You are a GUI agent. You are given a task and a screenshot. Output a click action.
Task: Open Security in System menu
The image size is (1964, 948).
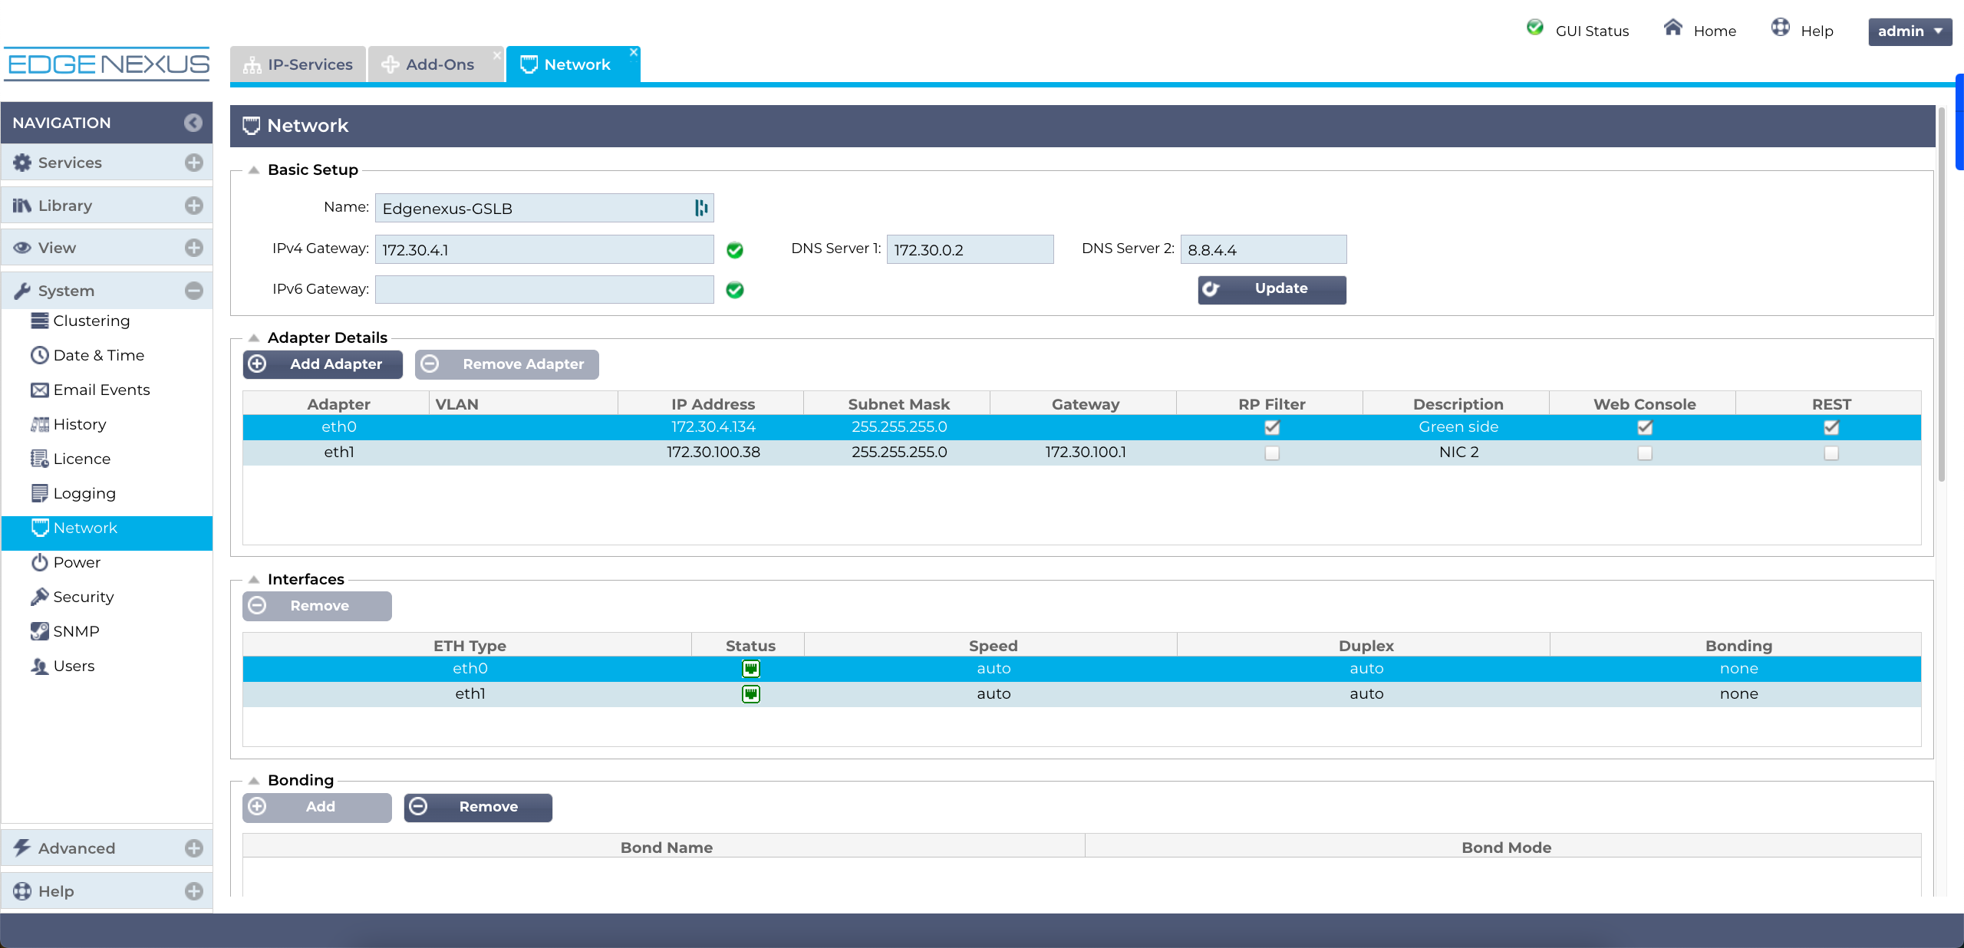83,597
